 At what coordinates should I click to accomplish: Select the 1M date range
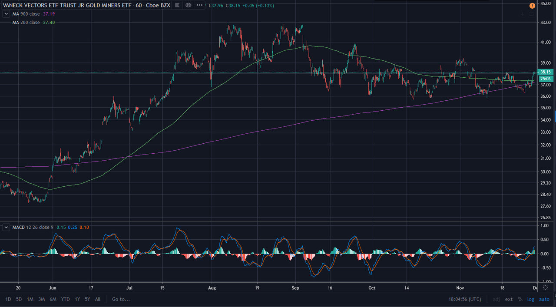tap(30, 299)
